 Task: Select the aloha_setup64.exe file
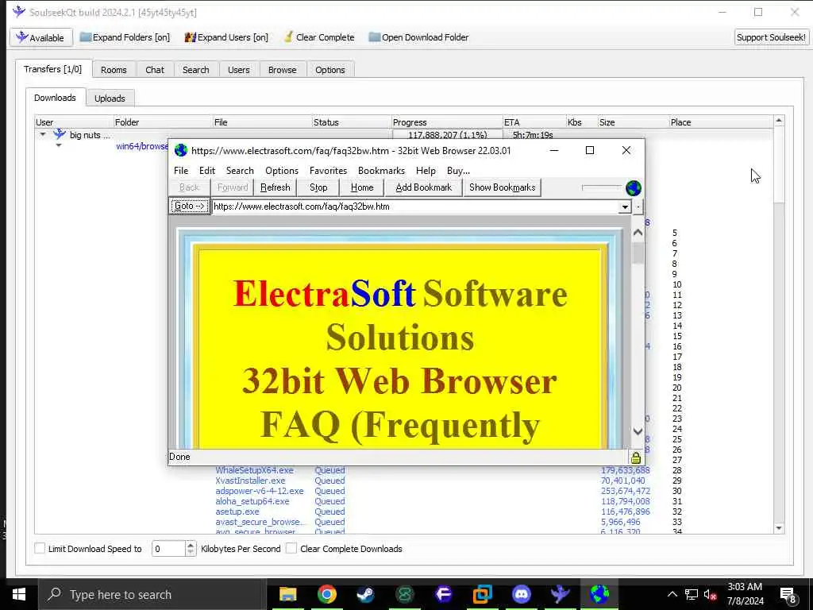pos(252,502)
